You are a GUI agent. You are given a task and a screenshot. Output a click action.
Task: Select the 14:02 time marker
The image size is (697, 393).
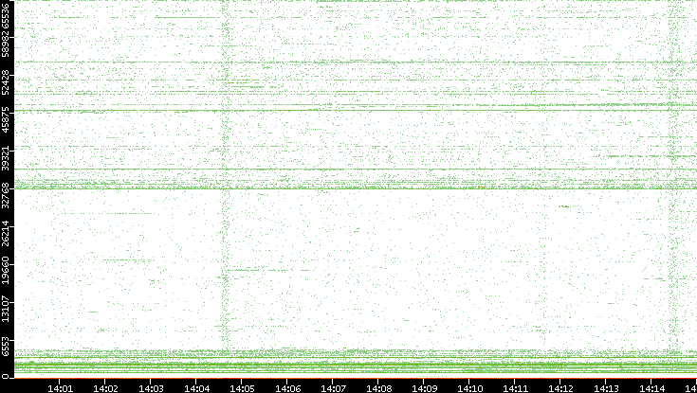click(x=106, y=386)
